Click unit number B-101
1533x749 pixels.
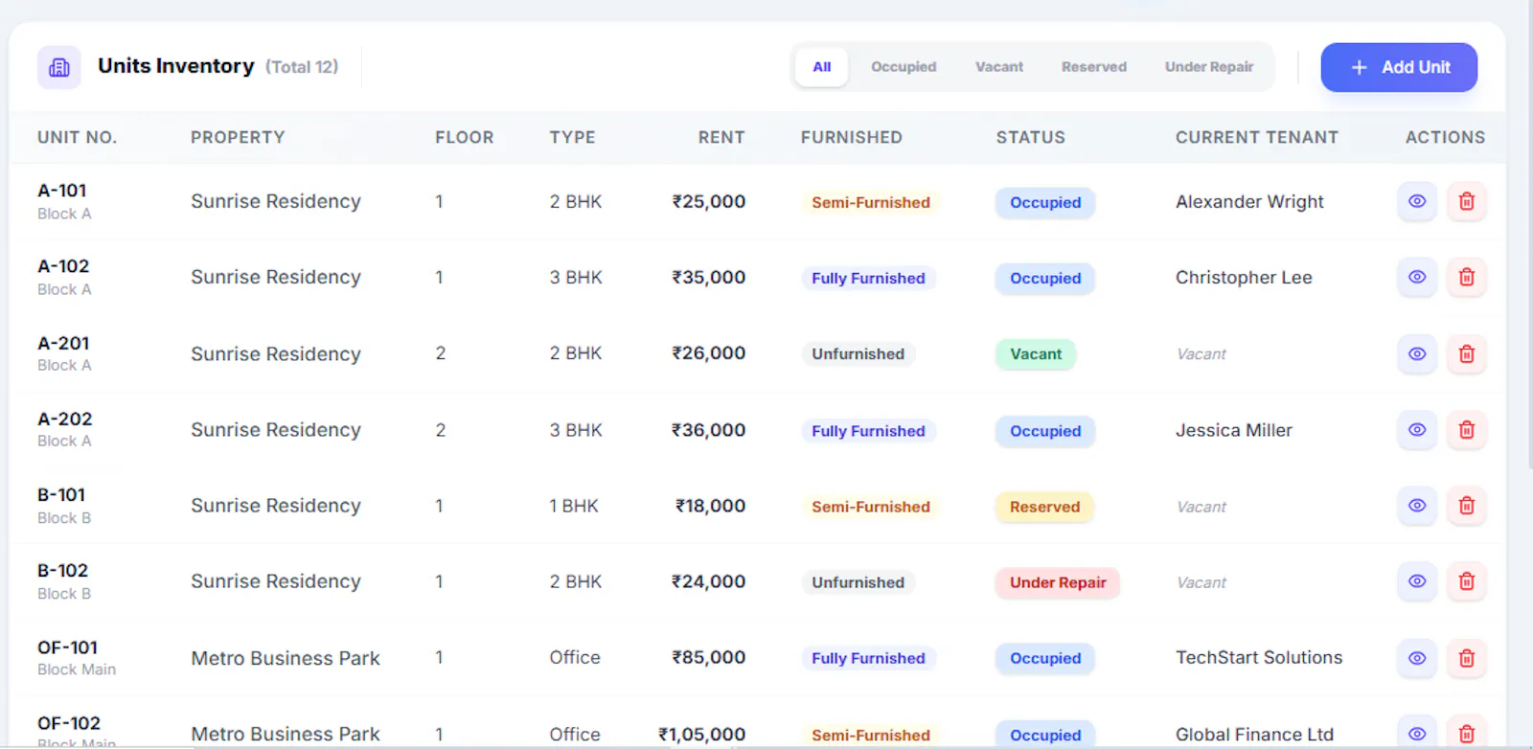pyautogui.click(x=61, y=494)
